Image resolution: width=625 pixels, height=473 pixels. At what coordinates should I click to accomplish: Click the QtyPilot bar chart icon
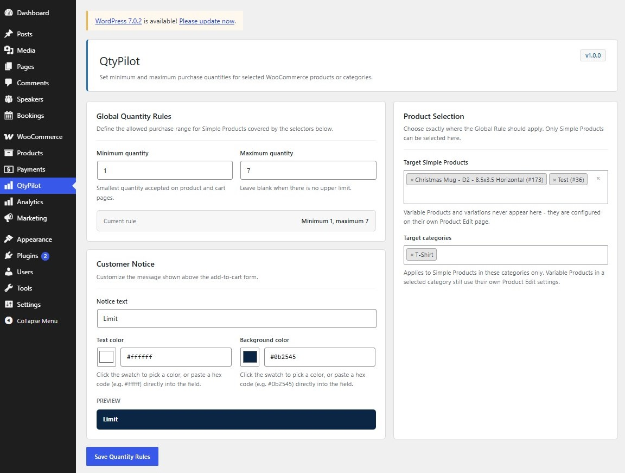(x=8, y=185)
